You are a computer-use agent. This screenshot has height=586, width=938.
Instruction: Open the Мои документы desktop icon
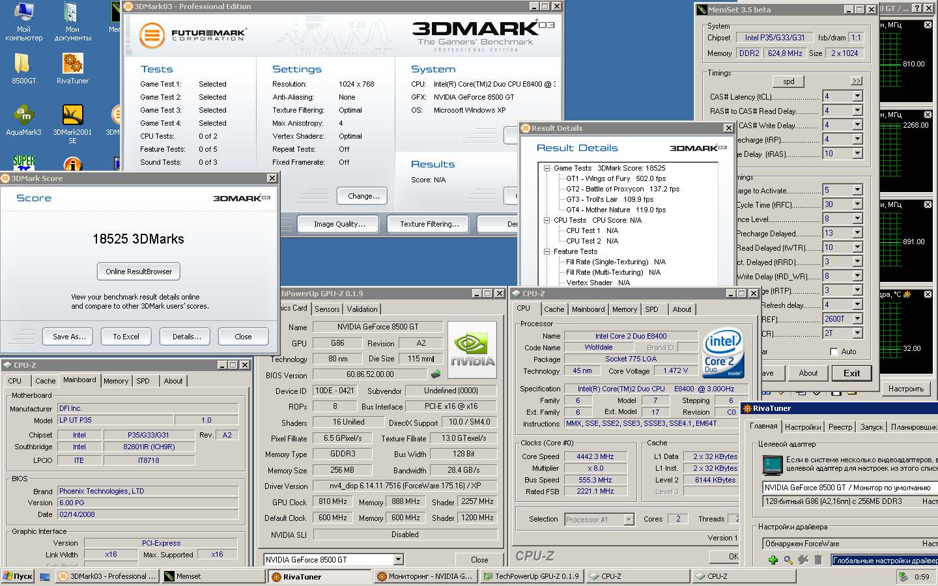(72, 22)
